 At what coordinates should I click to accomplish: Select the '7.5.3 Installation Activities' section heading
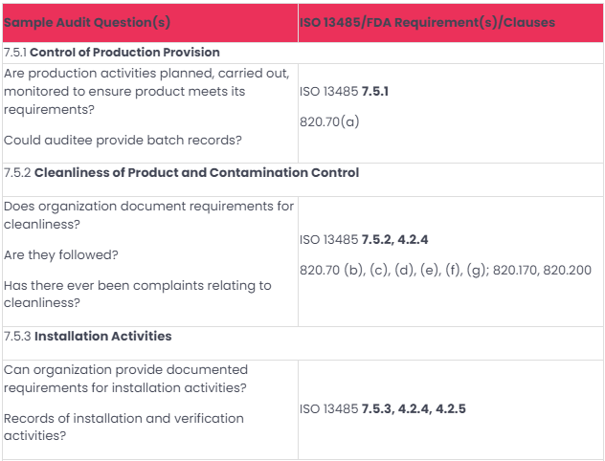[x=88, y=336]
